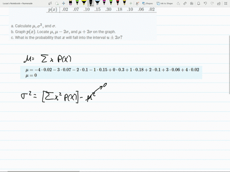230x172 pixels.
Task: Select the object/type text tool icon
Action: click(x=50, y=3)
